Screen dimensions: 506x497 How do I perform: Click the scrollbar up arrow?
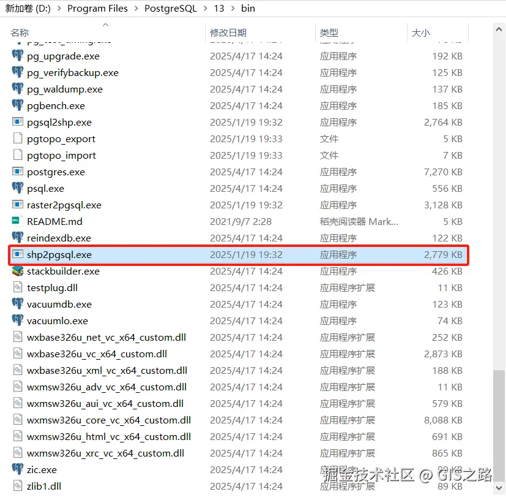(499, 30)
